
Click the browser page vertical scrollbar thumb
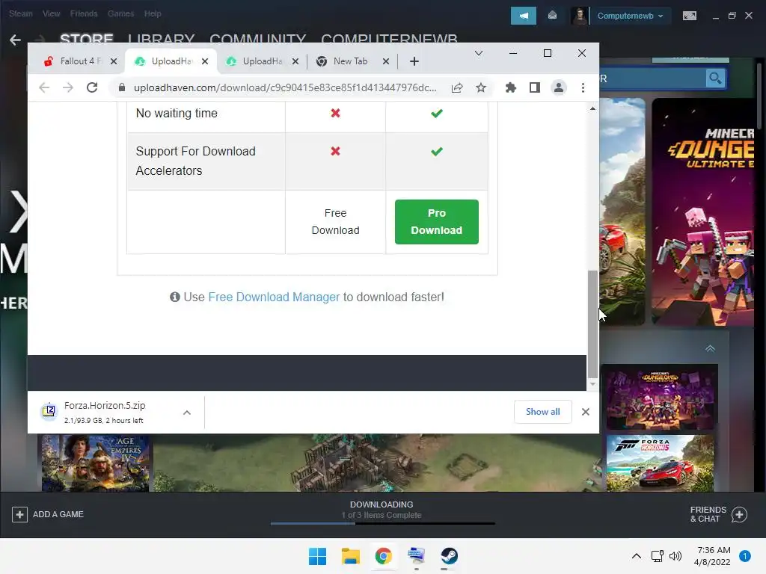point(592,324)
